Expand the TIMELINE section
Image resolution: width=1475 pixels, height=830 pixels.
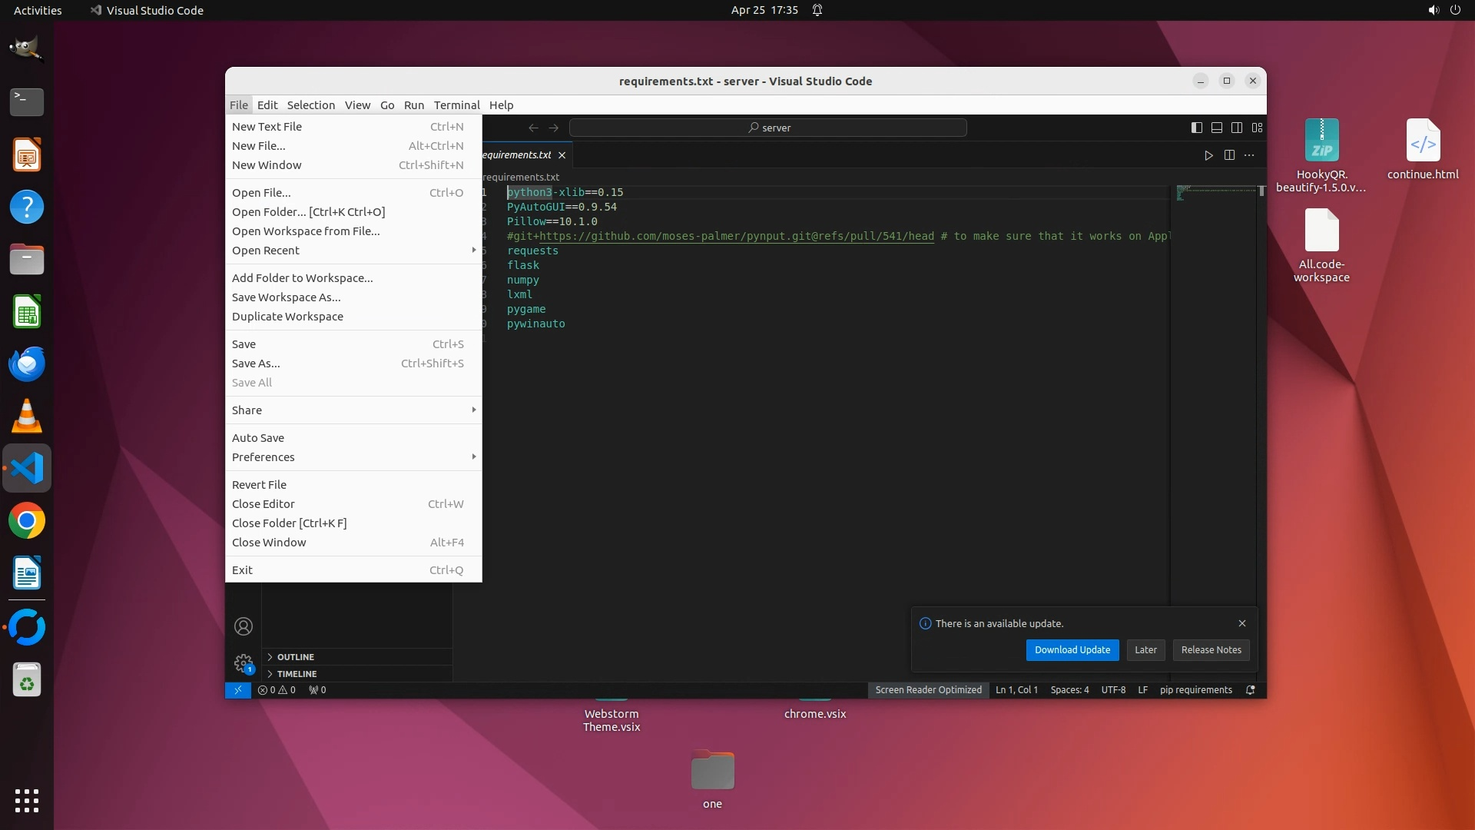pos(297,674)
